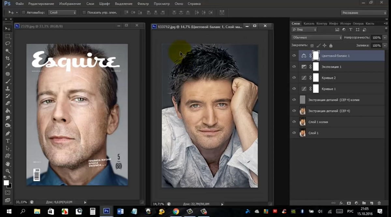Select the Pen tool
This screenshot has height=217, width=391.
pos(8,133)
